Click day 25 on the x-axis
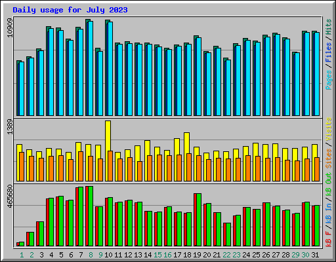The image size is (336, 262). (256, 255)
